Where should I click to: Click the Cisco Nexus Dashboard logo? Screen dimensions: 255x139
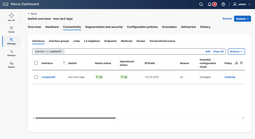pyautogui.click(x=20, y=4)
